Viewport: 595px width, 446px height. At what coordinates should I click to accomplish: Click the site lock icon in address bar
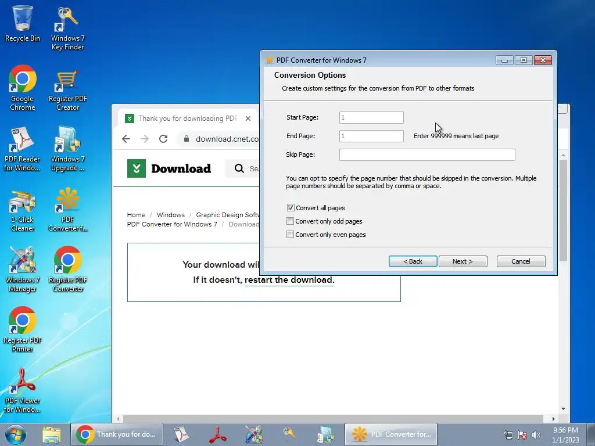(x=187, y=139)
